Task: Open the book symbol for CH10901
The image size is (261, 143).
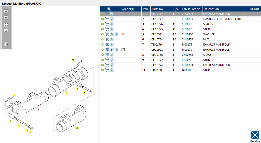Action: tap(123, 50)
